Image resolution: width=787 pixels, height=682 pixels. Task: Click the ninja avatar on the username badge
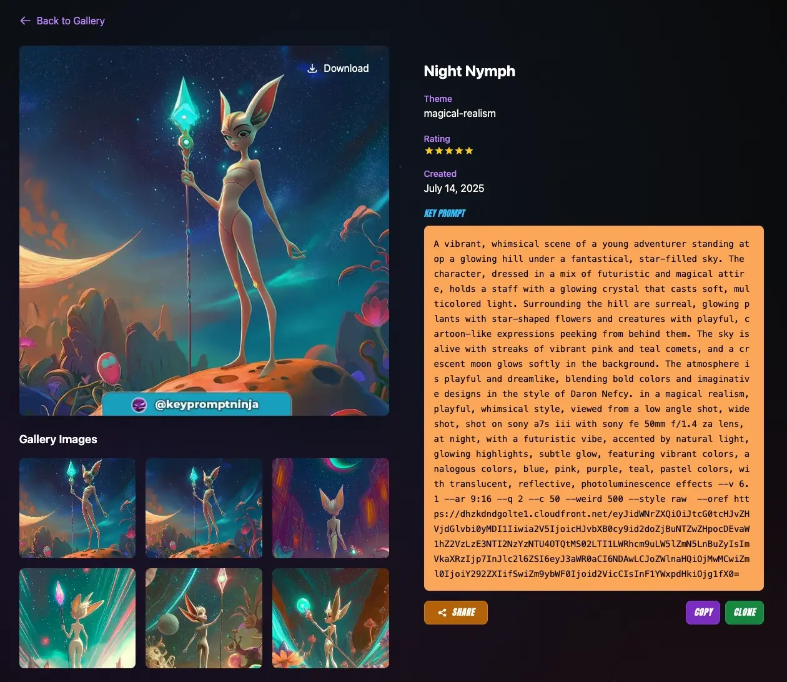[x=139, y=404]
